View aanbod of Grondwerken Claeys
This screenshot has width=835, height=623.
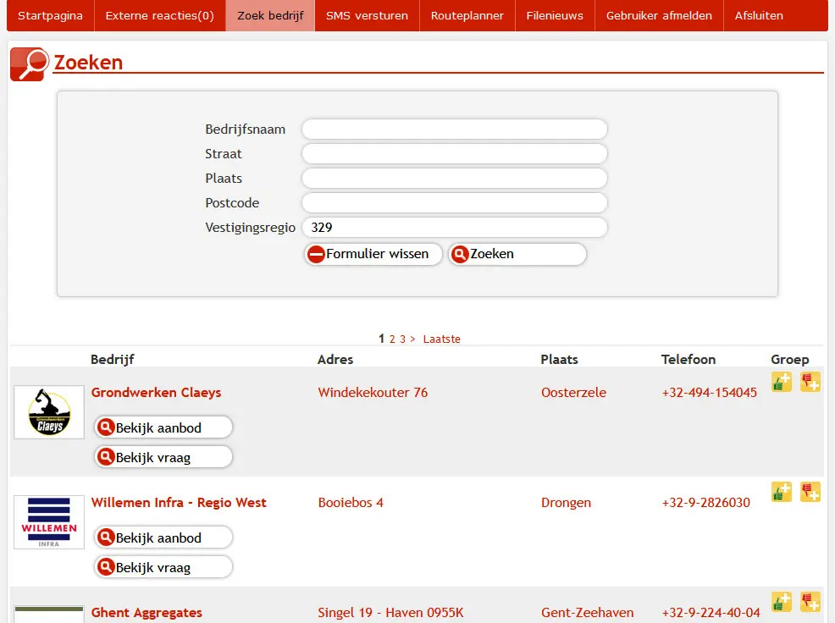click(163, 427)
